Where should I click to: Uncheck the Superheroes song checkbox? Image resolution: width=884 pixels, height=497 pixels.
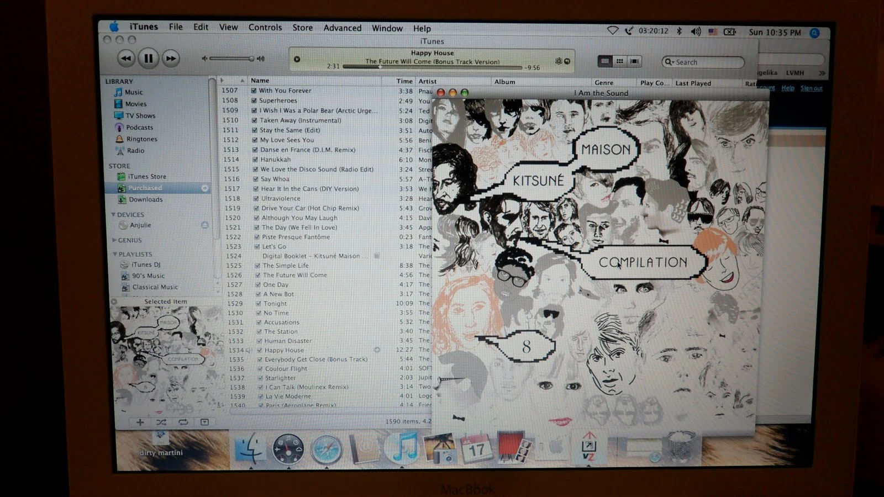(x=254, y=101)
